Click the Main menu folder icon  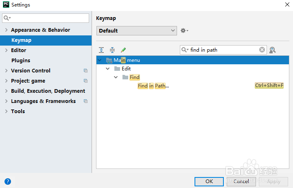click(x=109, y=60)
